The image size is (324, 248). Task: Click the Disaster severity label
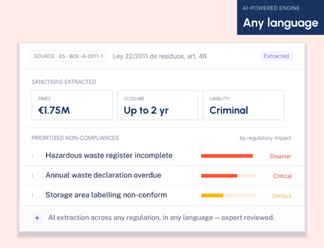click(281, 156)
